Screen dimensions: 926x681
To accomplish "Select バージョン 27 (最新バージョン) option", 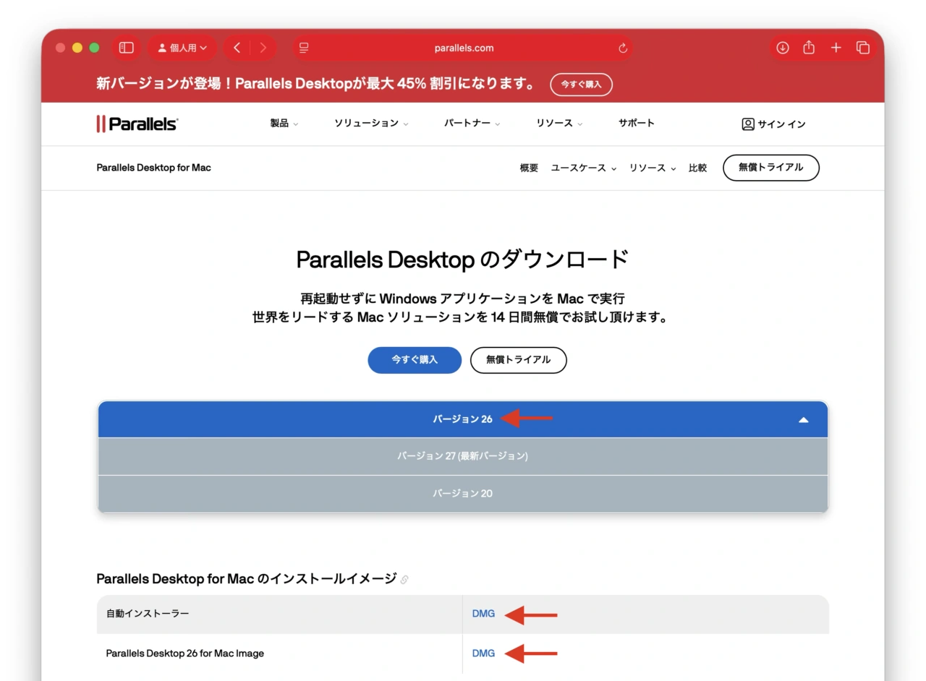I will (463, 456).
